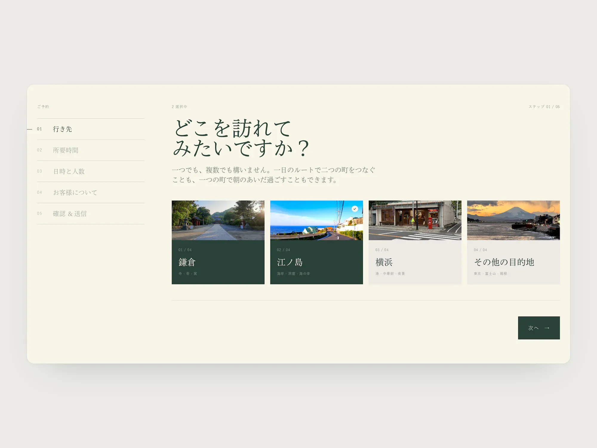Click the 鎌倉 shrine path photo
The height and width of the screenshot is (448, 597).
[218, 220]
